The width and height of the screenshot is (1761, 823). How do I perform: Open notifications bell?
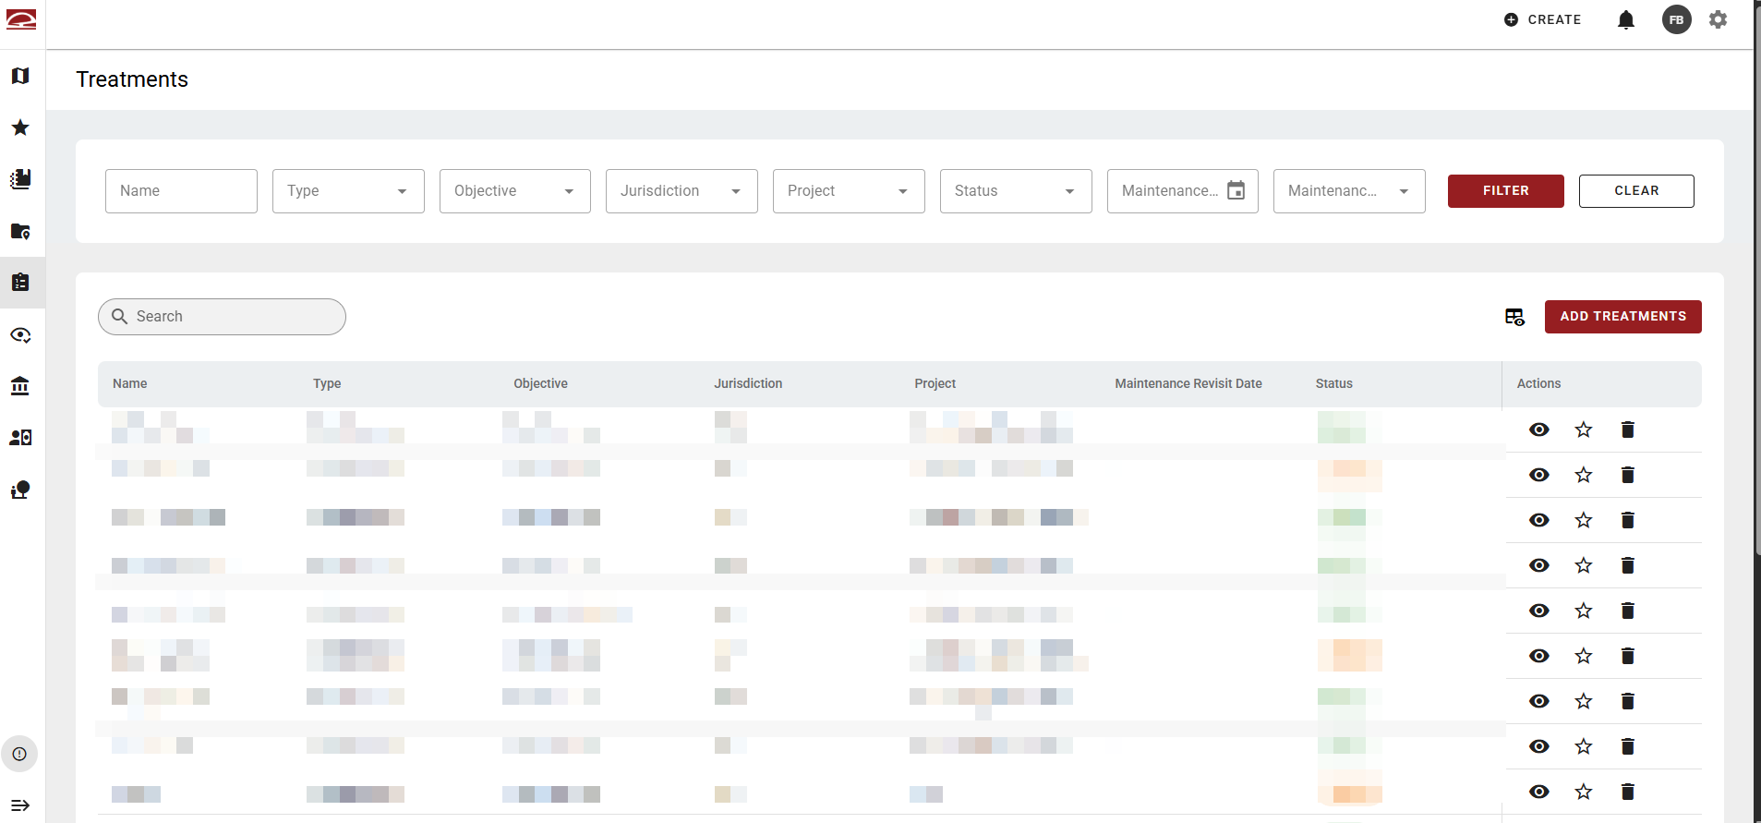click(x=1626, y=19)
